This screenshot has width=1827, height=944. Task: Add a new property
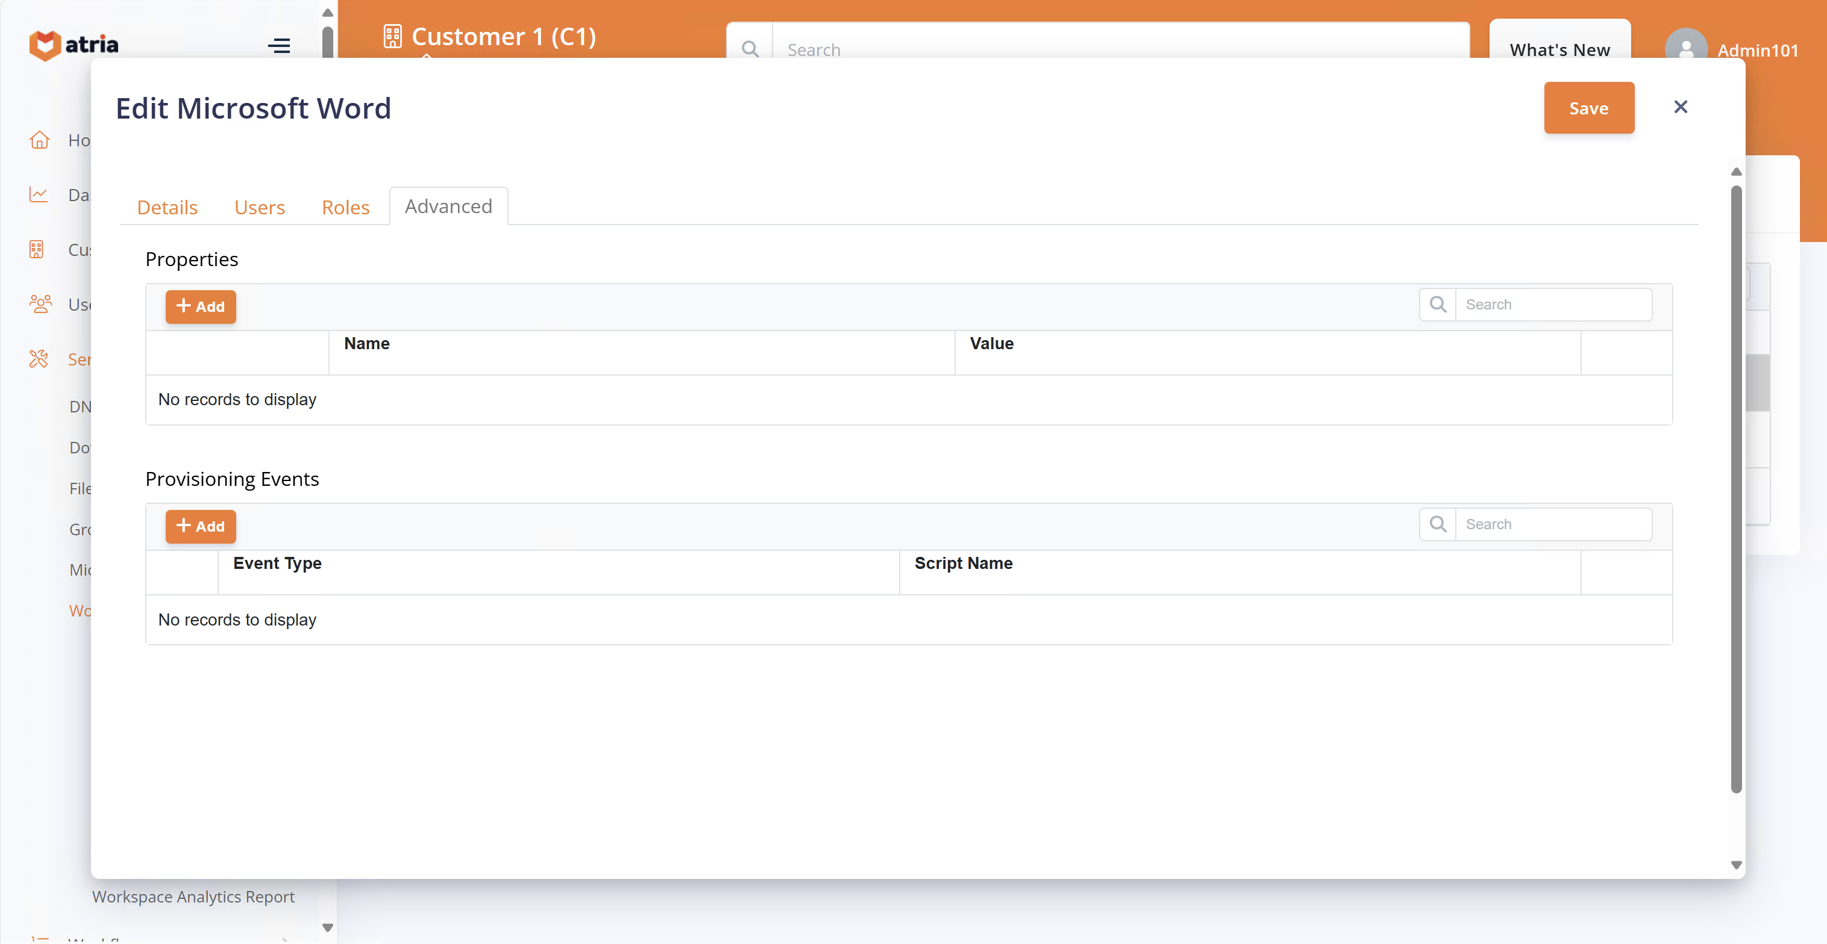pos(201,307)
